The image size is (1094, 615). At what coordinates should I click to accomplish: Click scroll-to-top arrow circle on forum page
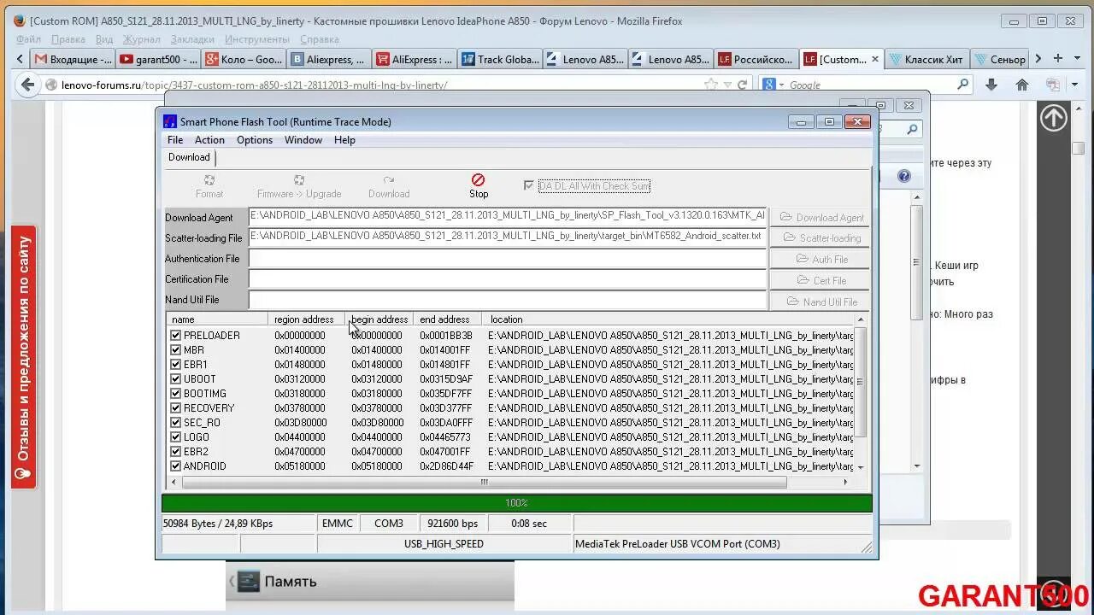point(1053,118)
